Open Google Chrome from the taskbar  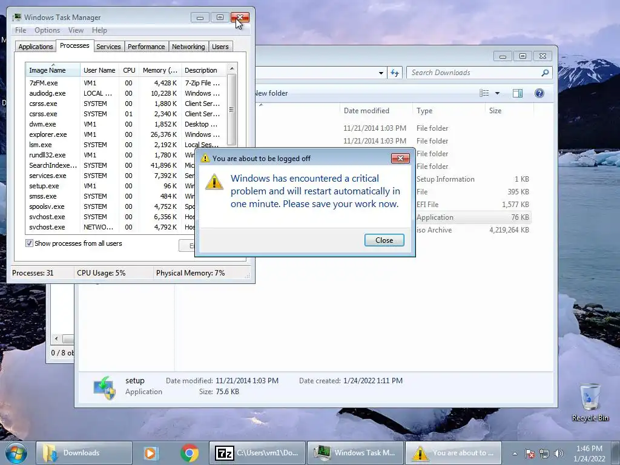pyautogui.click(x=190, y=453)
